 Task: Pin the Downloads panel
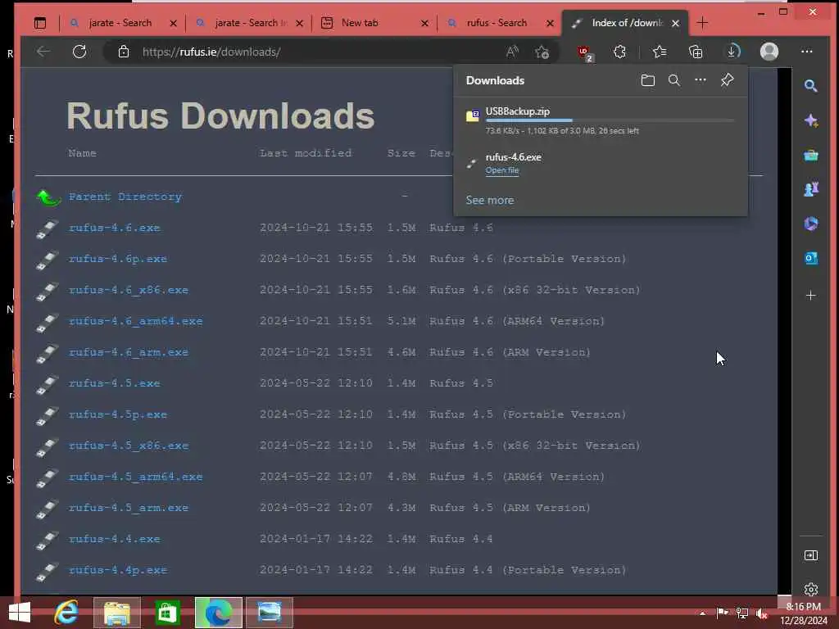[727, 80]
